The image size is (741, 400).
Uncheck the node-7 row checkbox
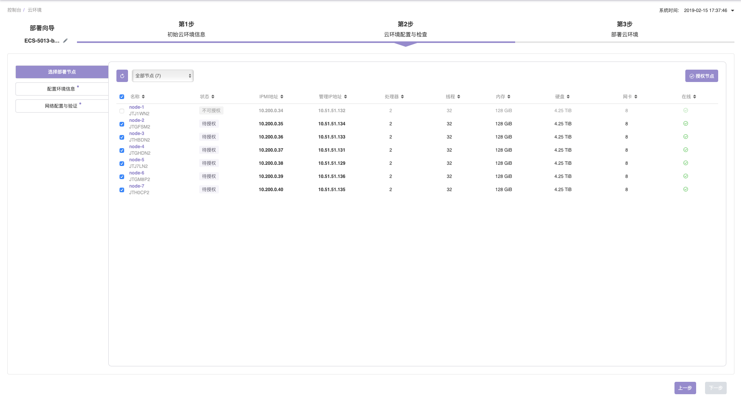(x=122, y=190)
